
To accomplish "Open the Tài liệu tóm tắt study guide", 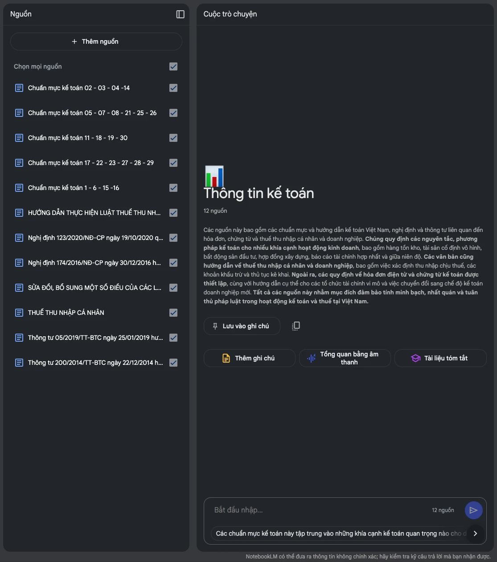I will pos(440,358).
